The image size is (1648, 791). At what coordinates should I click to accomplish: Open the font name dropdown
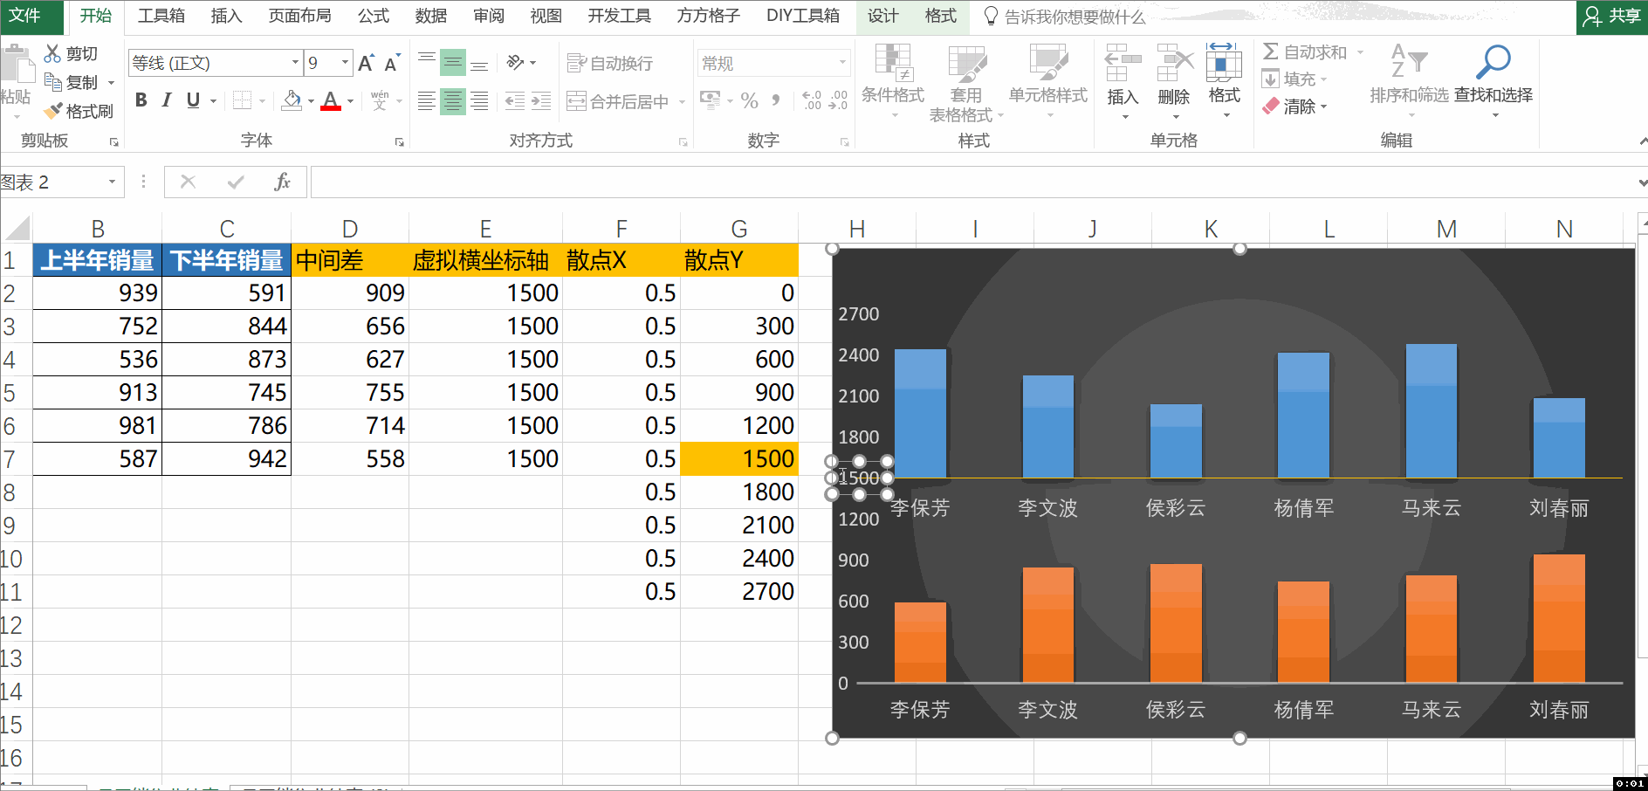[294, 62]
